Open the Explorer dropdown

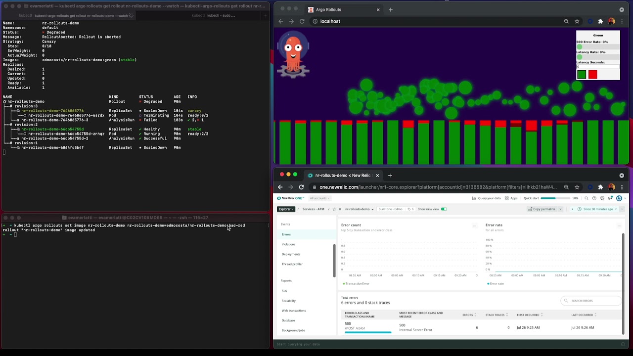click(x=286, y=209)
